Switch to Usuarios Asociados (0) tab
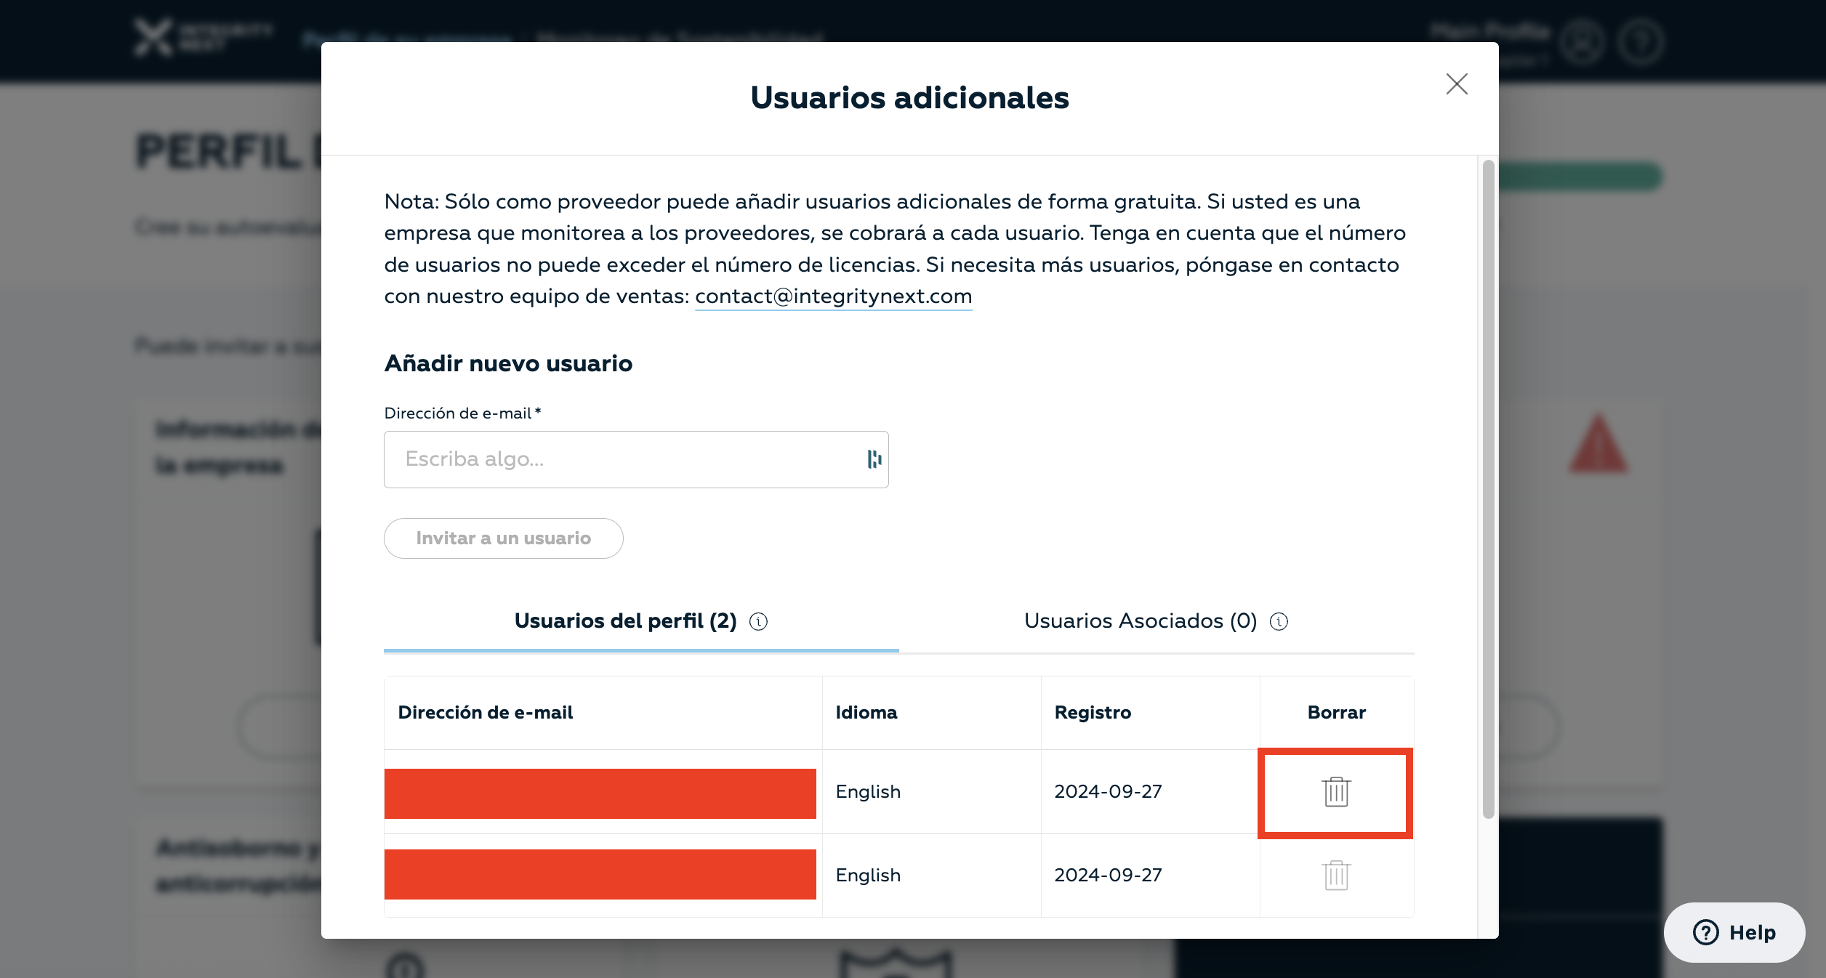This screenshot has height=978, width=1826. coord(1140,621)
